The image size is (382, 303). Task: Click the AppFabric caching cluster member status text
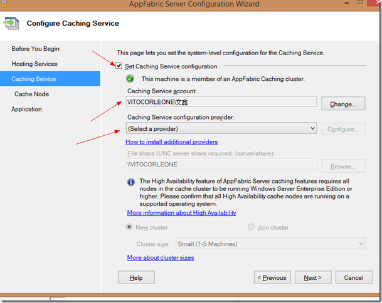223,79
